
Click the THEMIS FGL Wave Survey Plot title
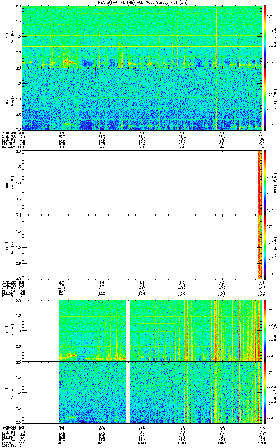pos(141,3)
